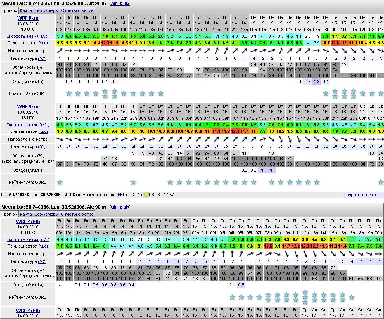
Task: Click first rating star in the top WRF 9km table
Action: point(69,93)
